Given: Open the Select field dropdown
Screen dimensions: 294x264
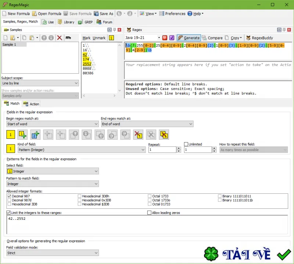Looking at the screenshot, I should tap(53, 171).
